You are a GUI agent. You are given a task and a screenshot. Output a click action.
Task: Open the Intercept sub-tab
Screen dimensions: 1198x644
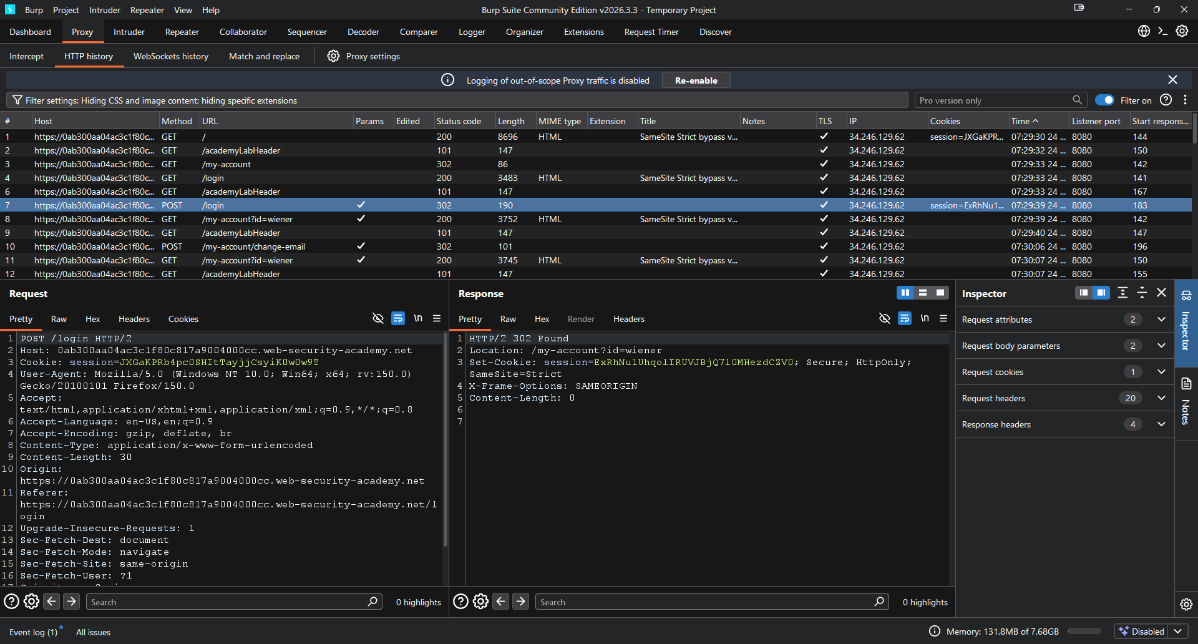pyautogui.click(x=27, y=56)
